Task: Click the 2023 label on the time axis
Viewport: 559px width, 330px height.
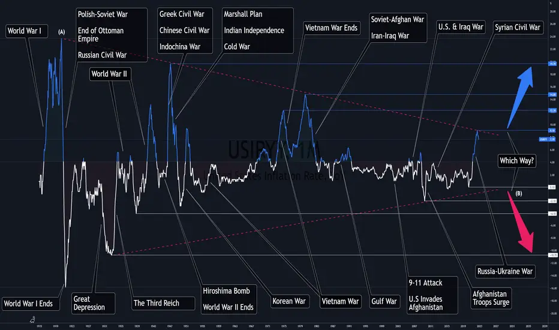Action: (x=479, y=326)
